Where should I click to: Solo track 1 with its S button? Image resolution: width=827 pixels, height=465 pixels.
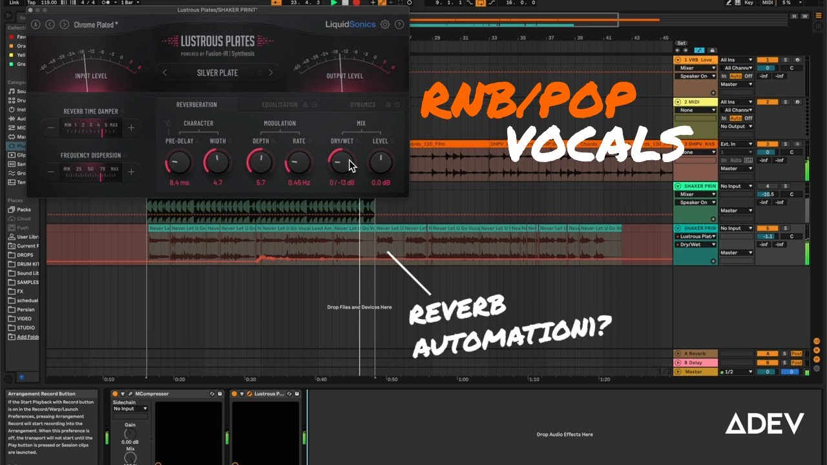[786, 60]
